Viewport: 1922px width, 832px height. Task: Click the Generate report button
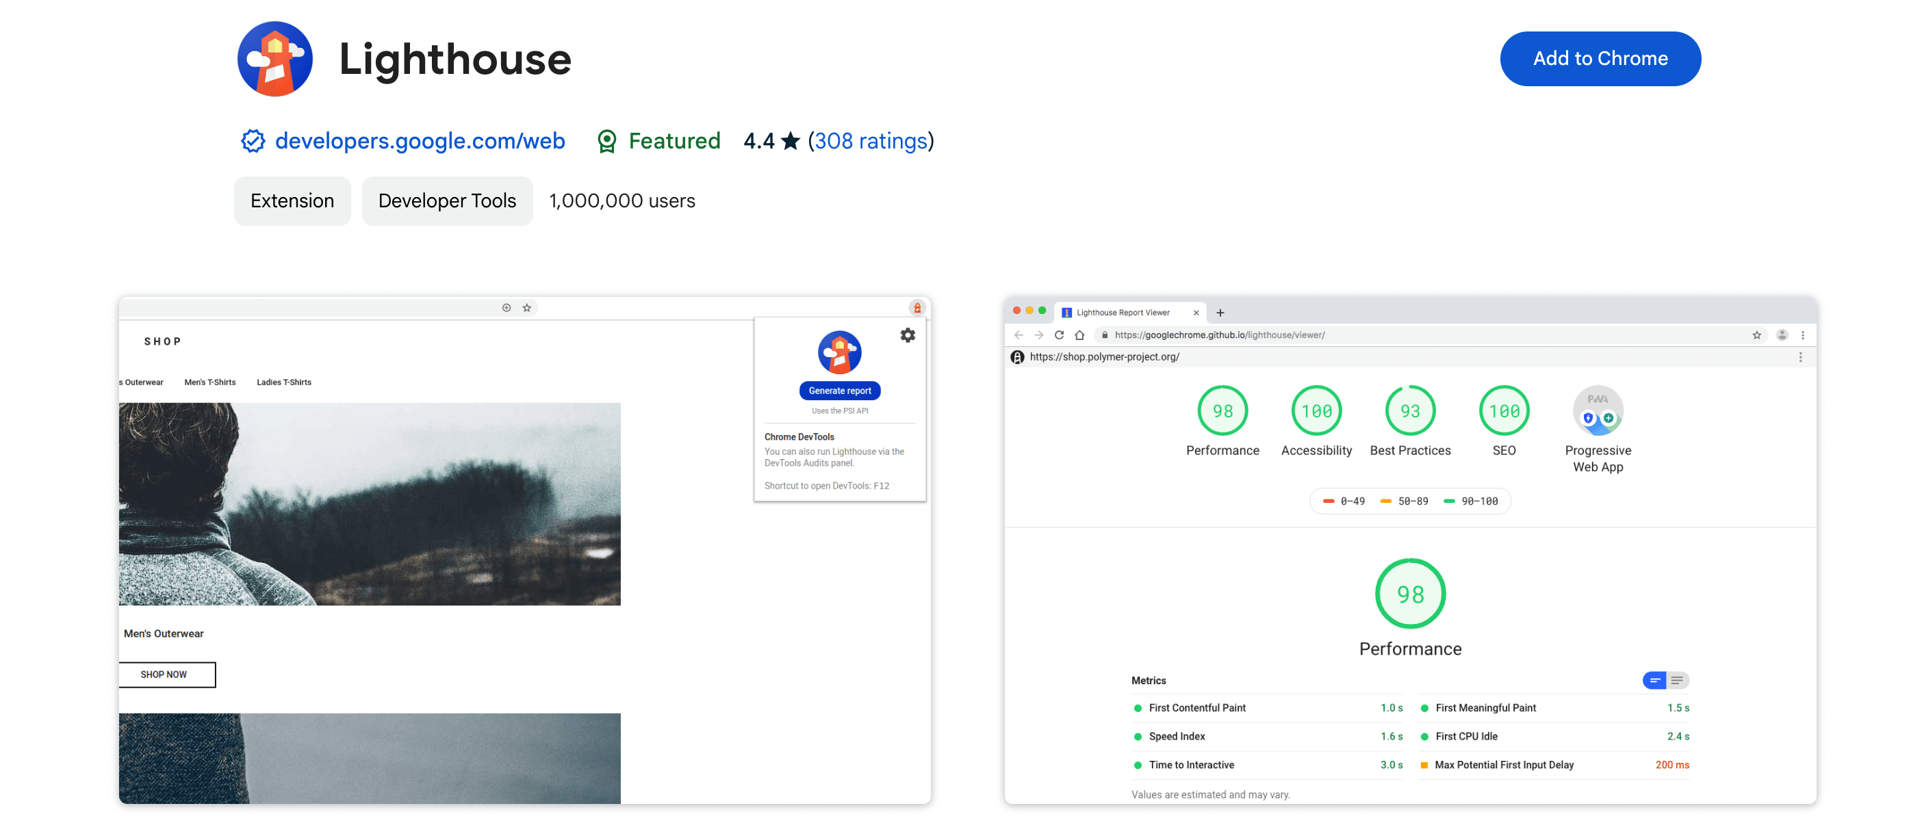[839, 391]
